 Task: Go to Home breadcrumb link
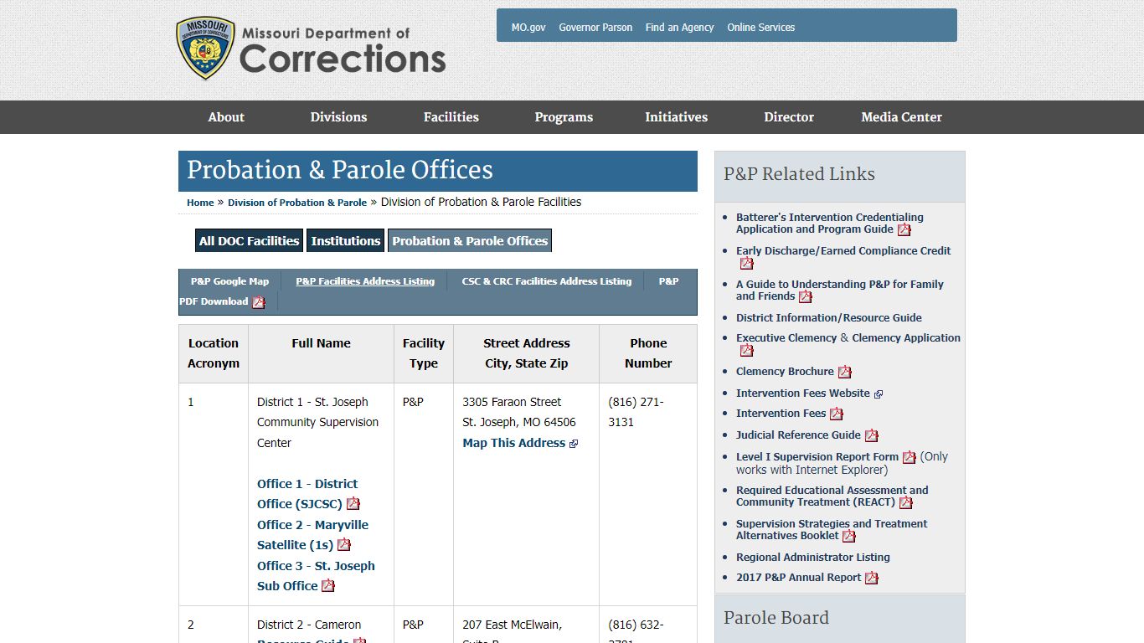(200, 203)
